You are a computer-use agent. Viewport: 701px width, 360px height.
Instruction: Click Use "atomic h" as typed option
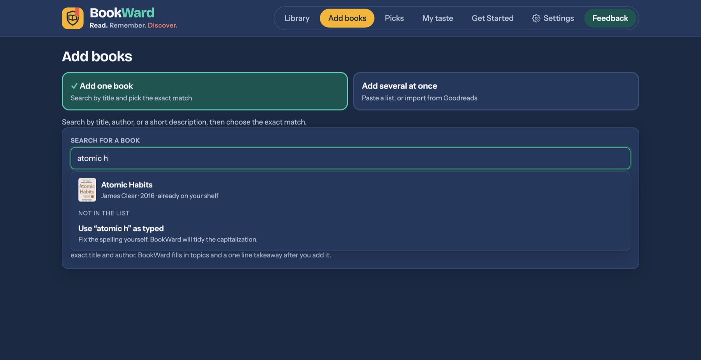click(121, 229)
